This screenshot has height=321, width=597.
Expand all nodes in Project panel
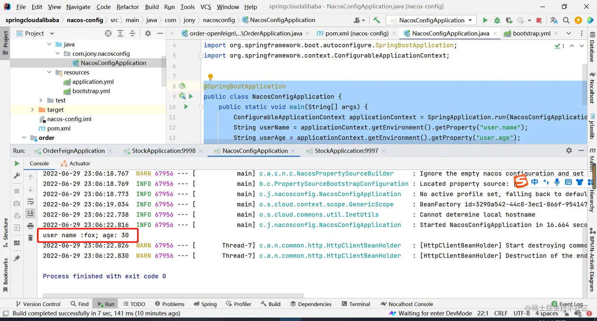[x=121, y=34]
